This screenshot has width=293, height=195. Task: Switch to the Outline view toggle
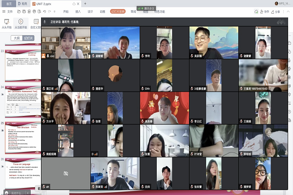coord(17,38)
